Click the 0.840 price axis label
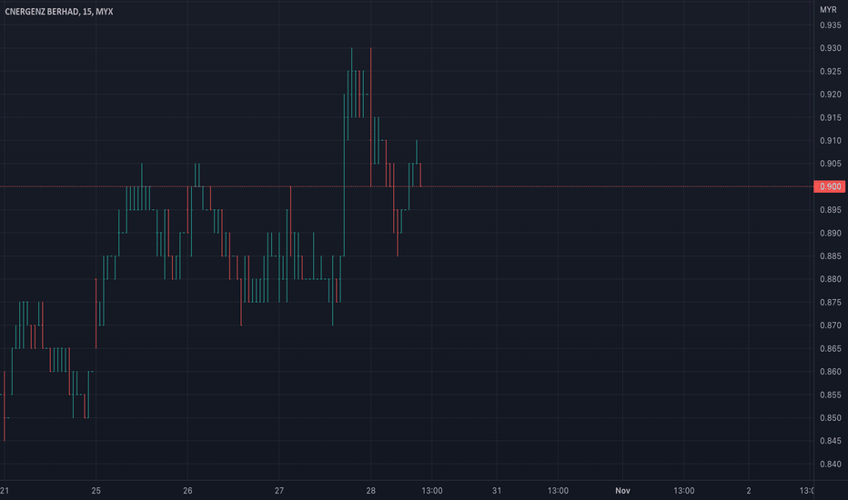Viewport: 848px width, 500px height. click(x=830, y=464)
